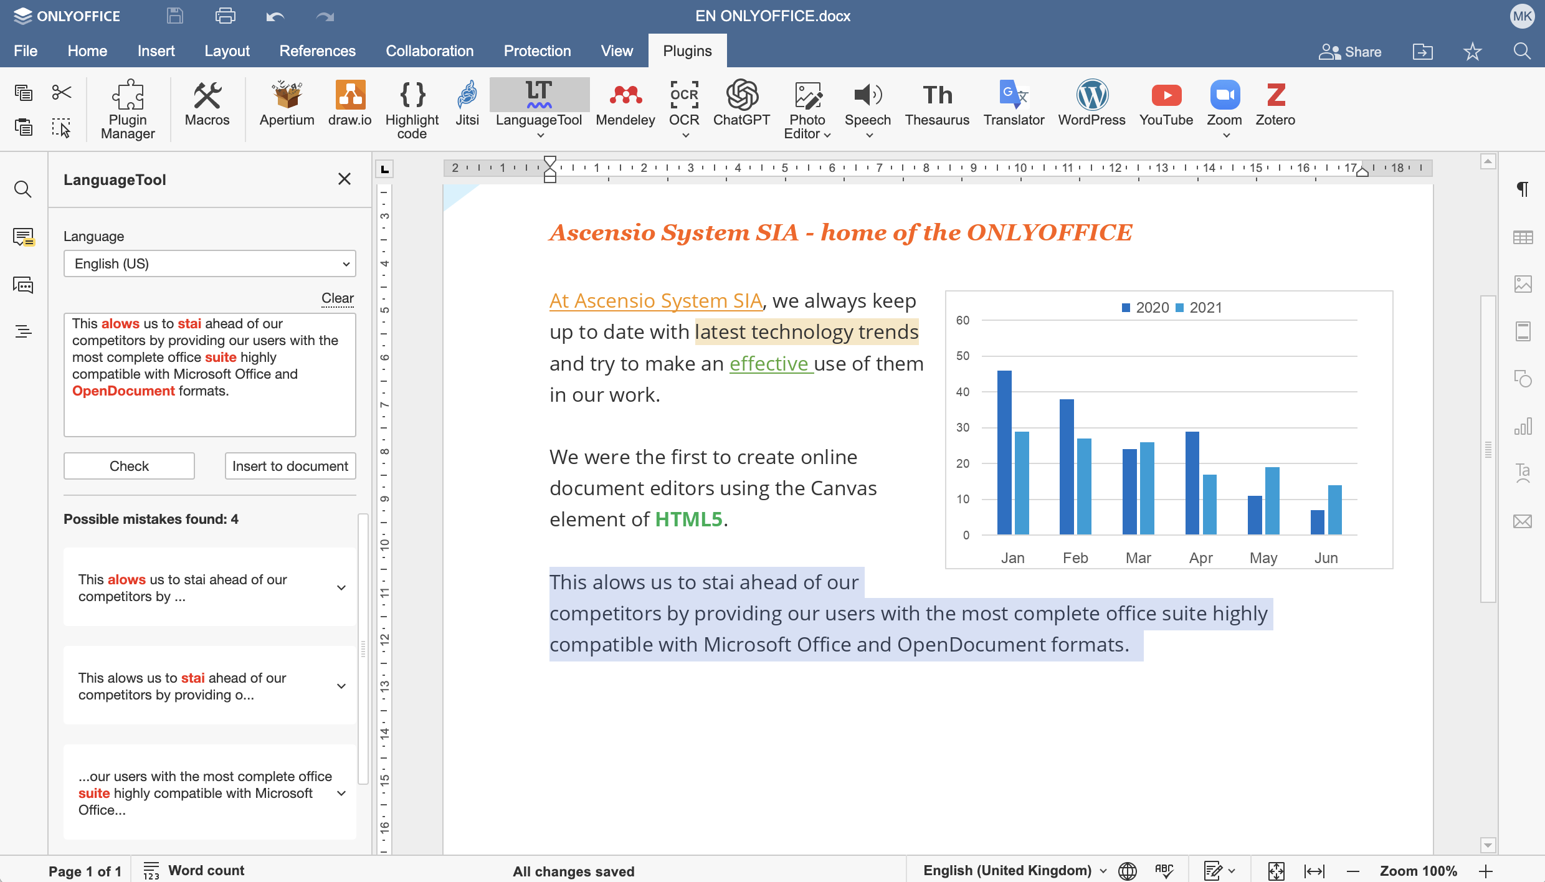Switch to the References tab
The image size is (1545, 882).
[x=317, y=51]
